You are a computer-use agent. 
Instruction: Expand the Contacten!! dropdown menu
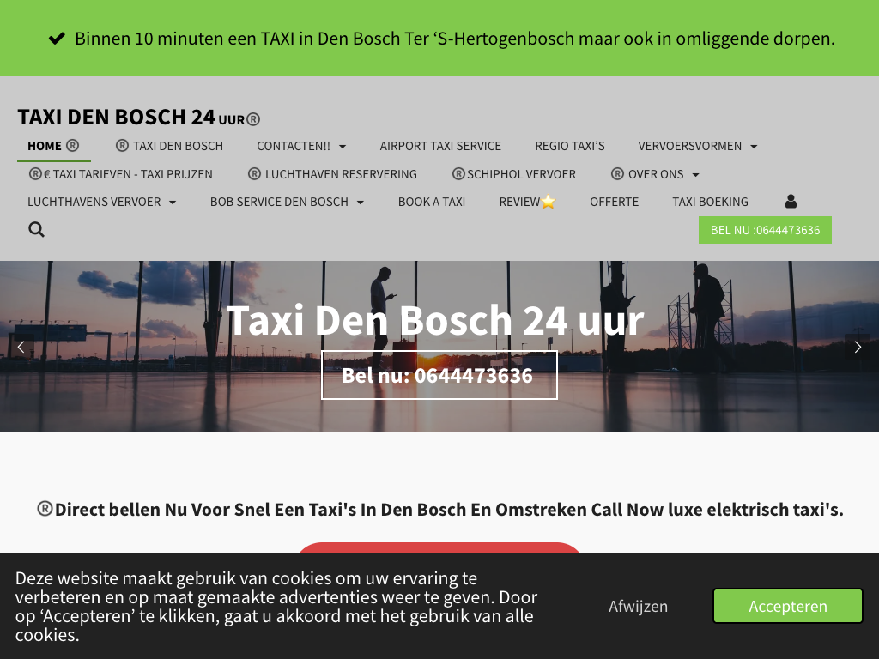click(301, 146)
